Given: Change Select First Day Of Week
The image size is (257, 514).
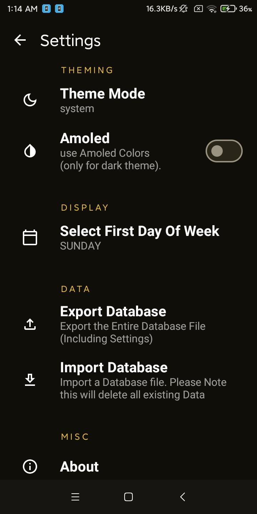Looking at the screenshot, I should [140, 231].
